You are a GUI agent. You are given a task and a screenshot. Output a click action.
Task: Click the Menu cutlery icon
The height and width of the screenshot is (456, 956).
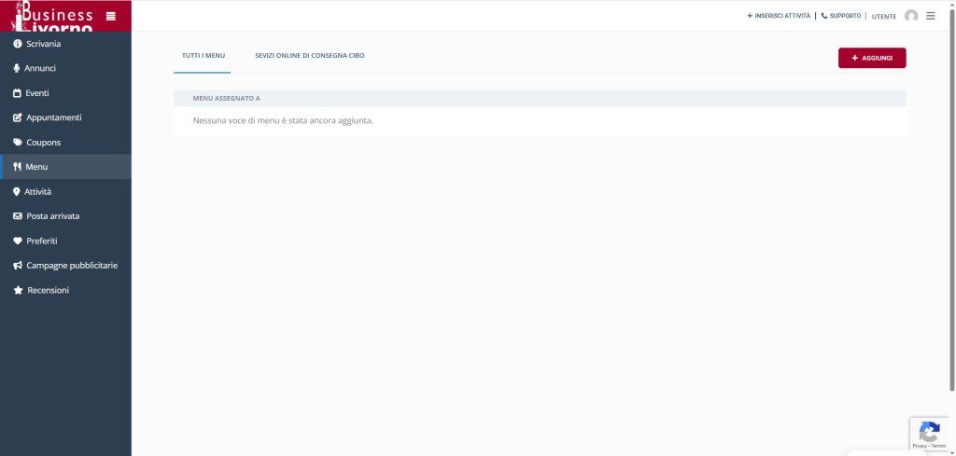[x=17, y=167]
